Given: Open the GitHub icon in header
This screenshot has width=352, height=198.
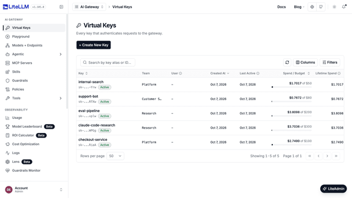Looking at the screenshot, I should (321, 7).
